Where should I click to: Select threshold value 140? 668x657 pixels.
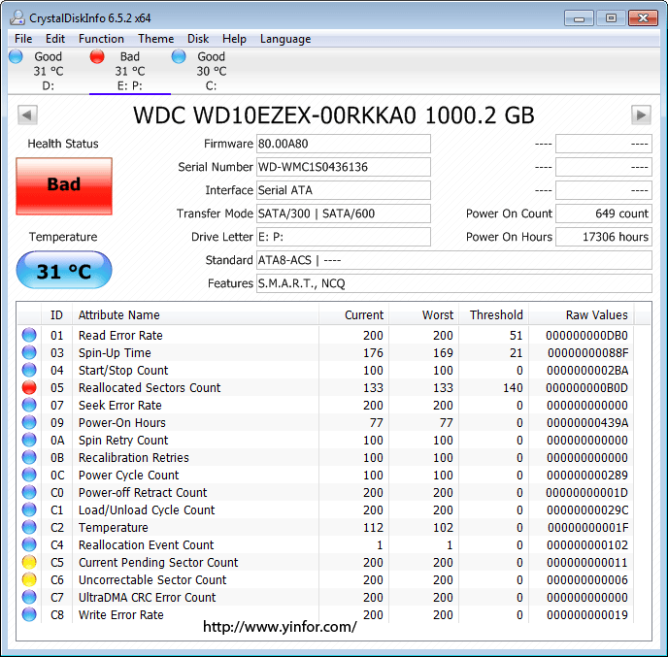(513, 388)
